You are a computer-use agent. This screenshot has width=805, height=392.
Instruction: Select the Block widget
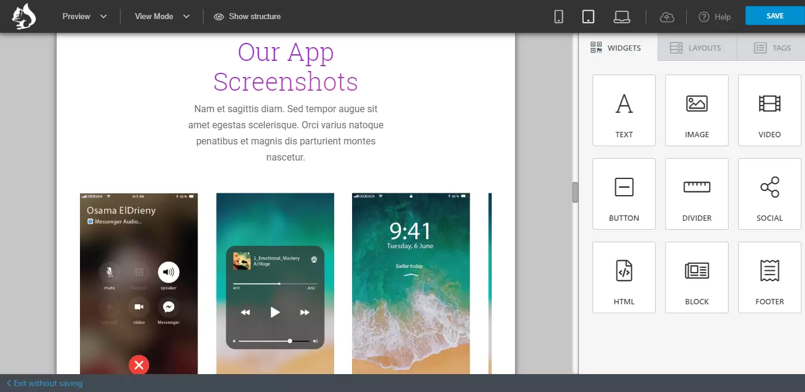click(696, 277)
